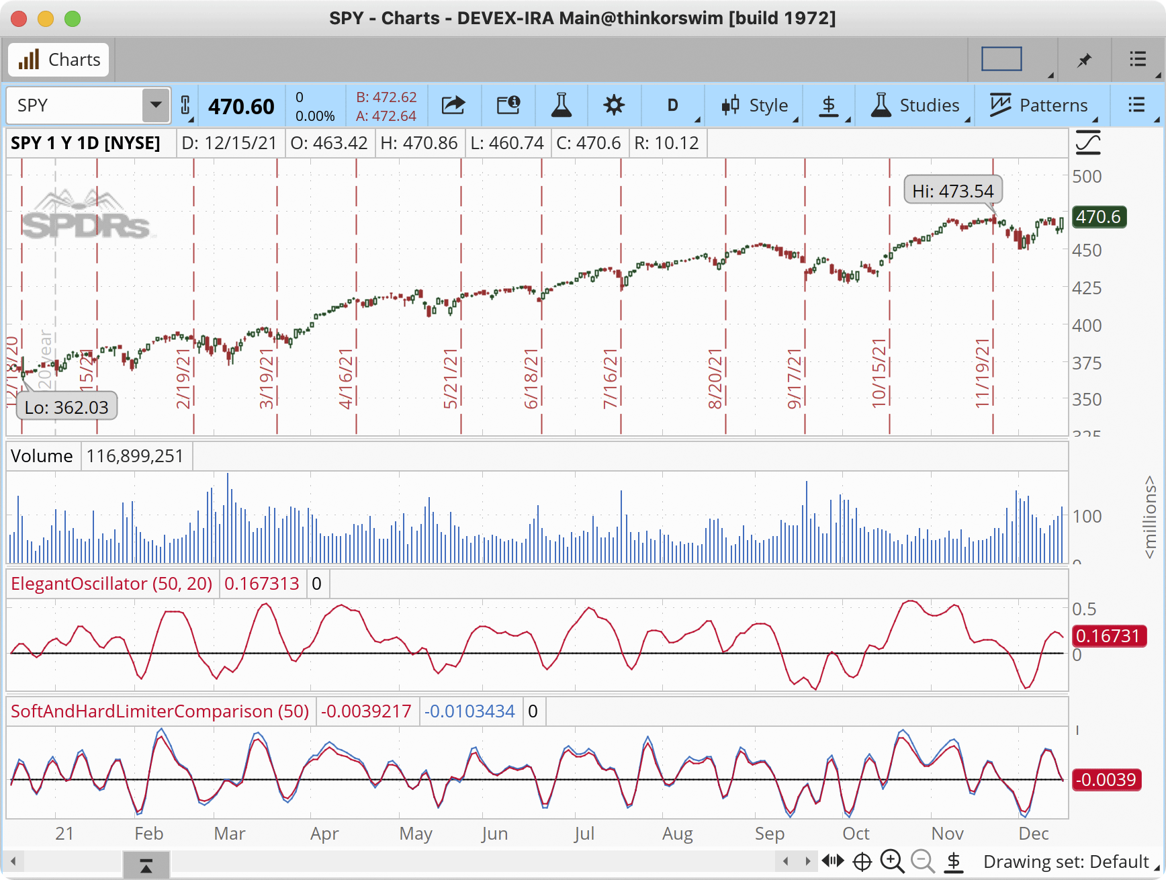Click the Lo: 362.03 price label
Image resolution: width=1166 pixels, height=880 pixels.
[x=66, y=407]
